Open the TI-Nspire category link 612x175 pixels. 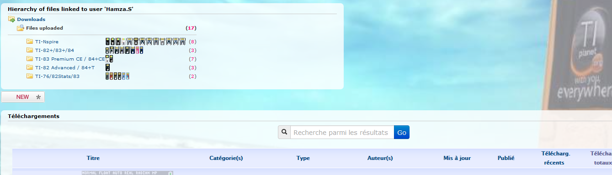click(47, 41)
